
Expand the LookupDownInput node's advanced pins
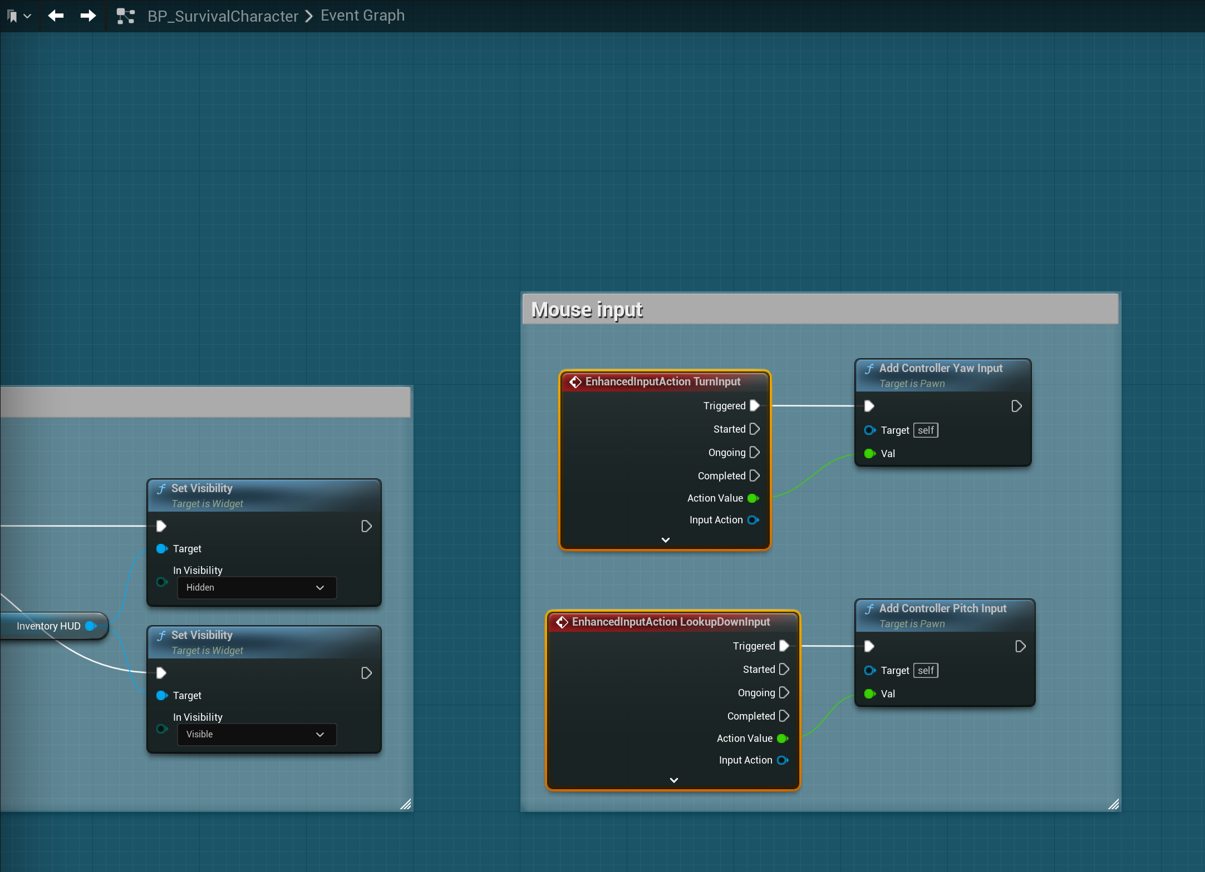pos(673,780)
